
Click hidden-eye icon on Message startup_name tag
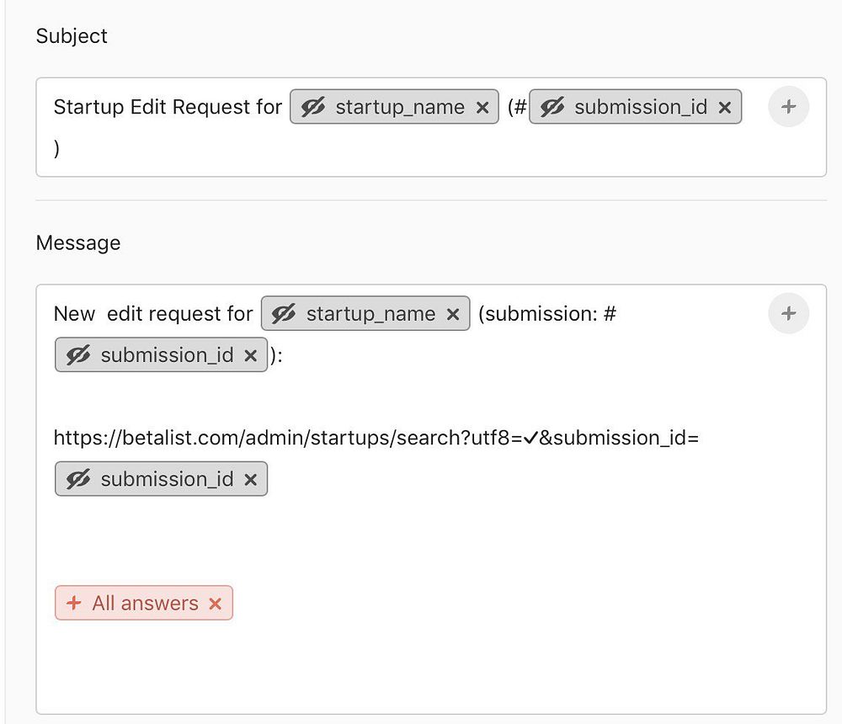[284, 314]
